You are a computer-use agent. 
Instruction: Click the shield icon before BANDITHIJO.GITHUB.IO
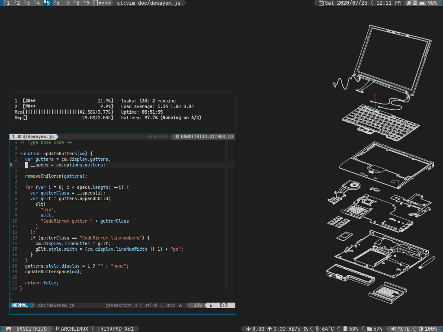(x=177, y=137)
